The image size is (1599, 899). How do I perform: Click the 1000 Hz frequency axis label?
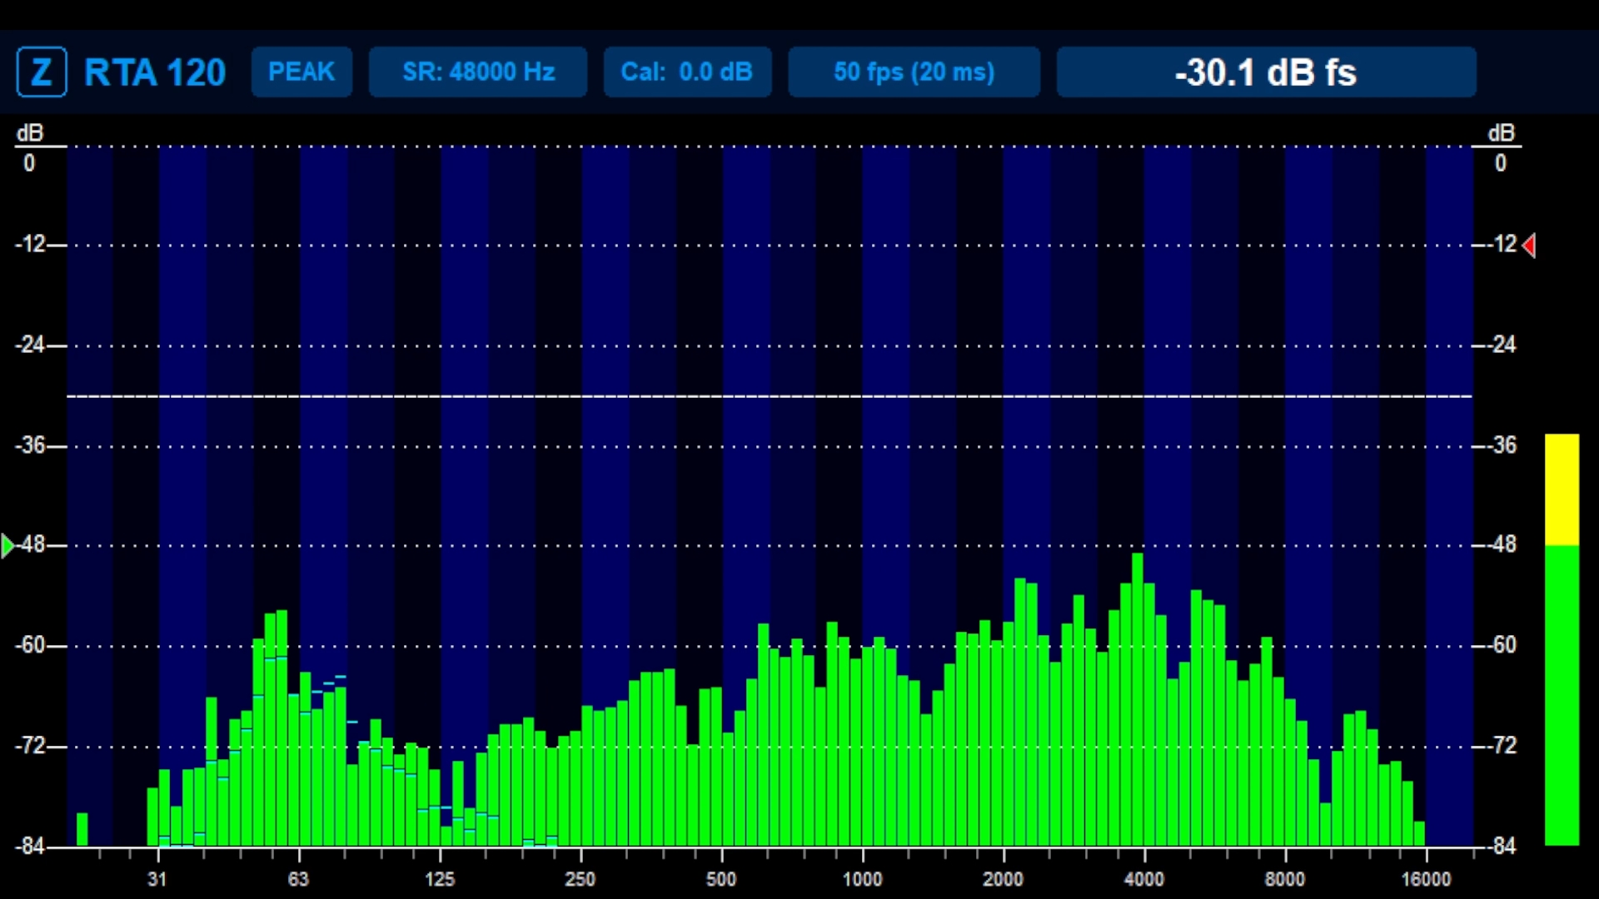862,879
